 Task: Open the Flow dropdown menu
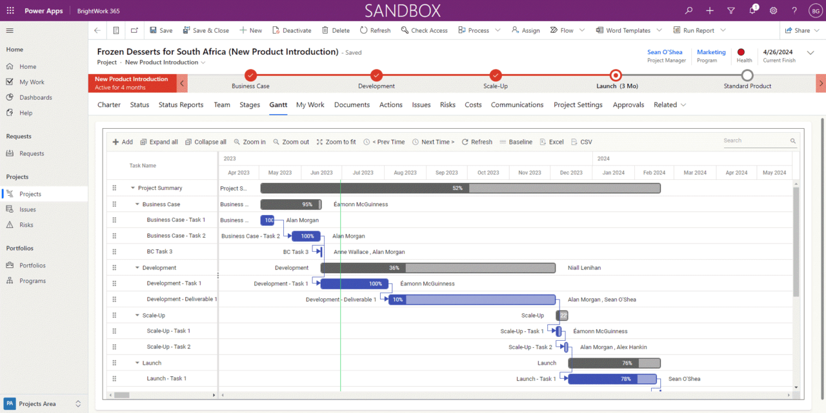(567, 30)
